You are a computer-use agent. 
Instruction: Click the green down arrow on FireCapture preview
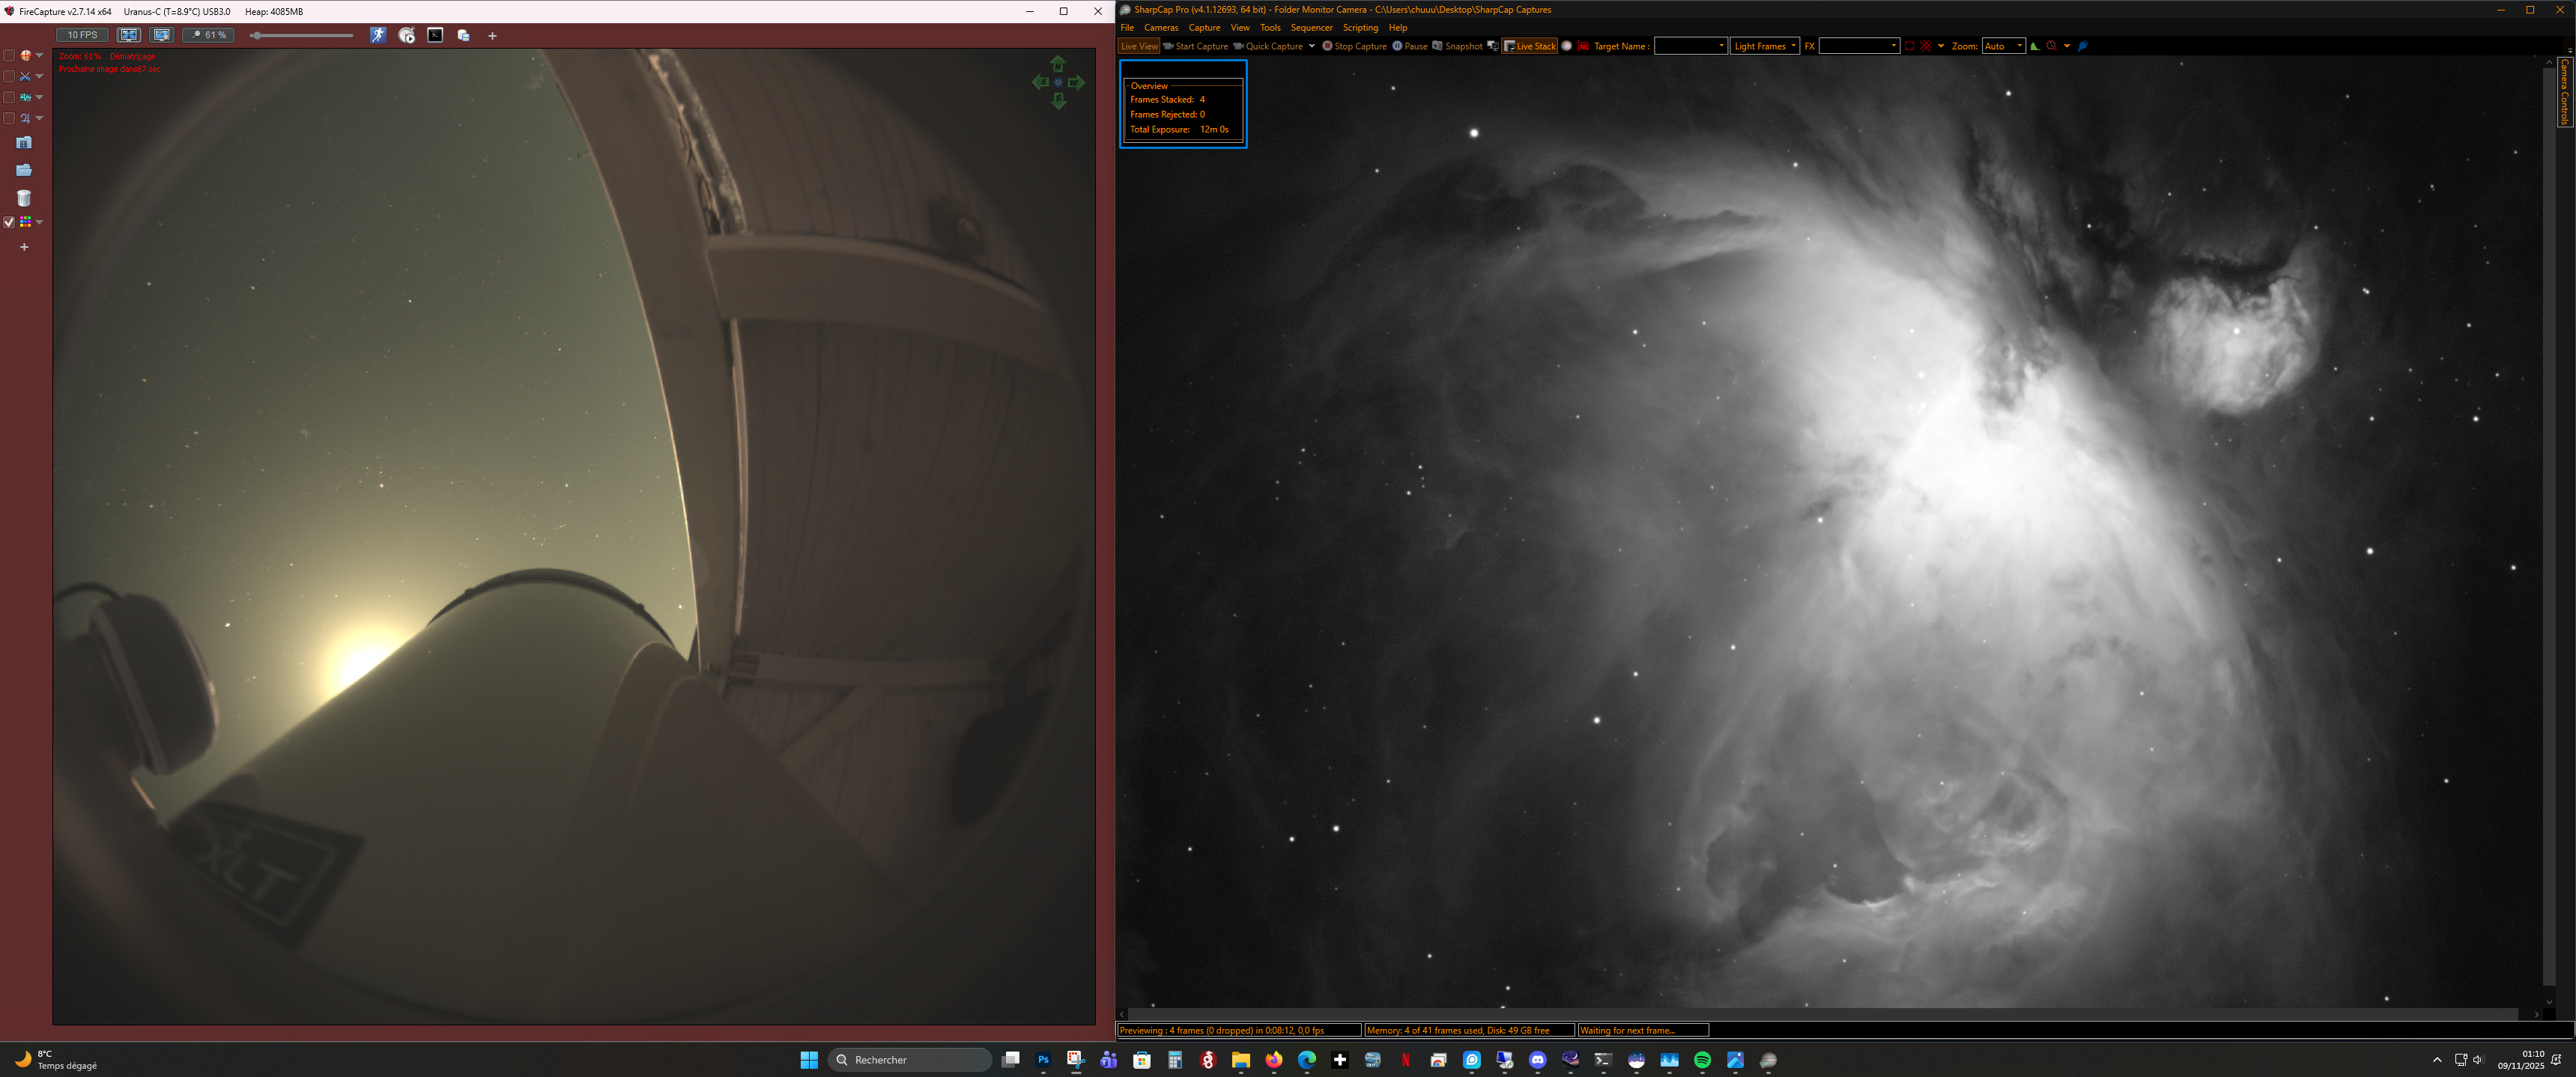[x=1058, y=101]
